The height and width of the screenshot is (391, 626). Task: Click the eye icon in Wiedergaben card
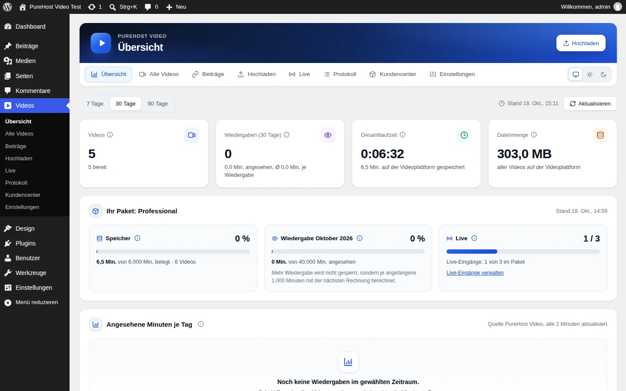[328, 135]
